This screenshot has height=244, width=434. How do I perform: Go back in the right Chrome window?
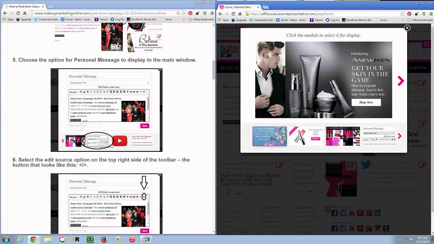220,14
